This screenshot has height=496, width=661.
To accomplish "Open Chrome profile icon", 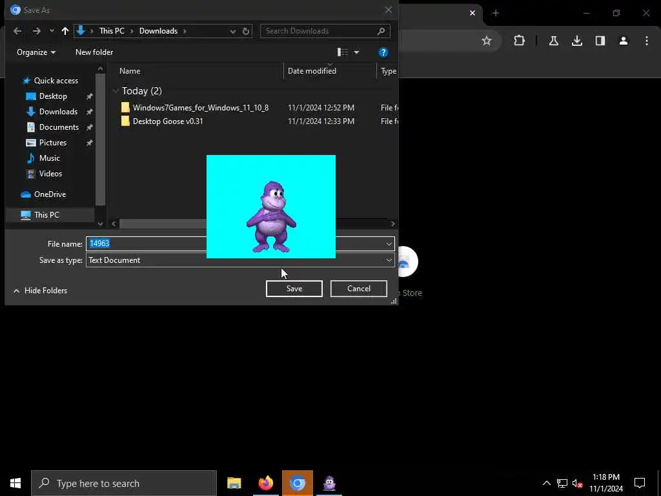I will pos(624,41).
